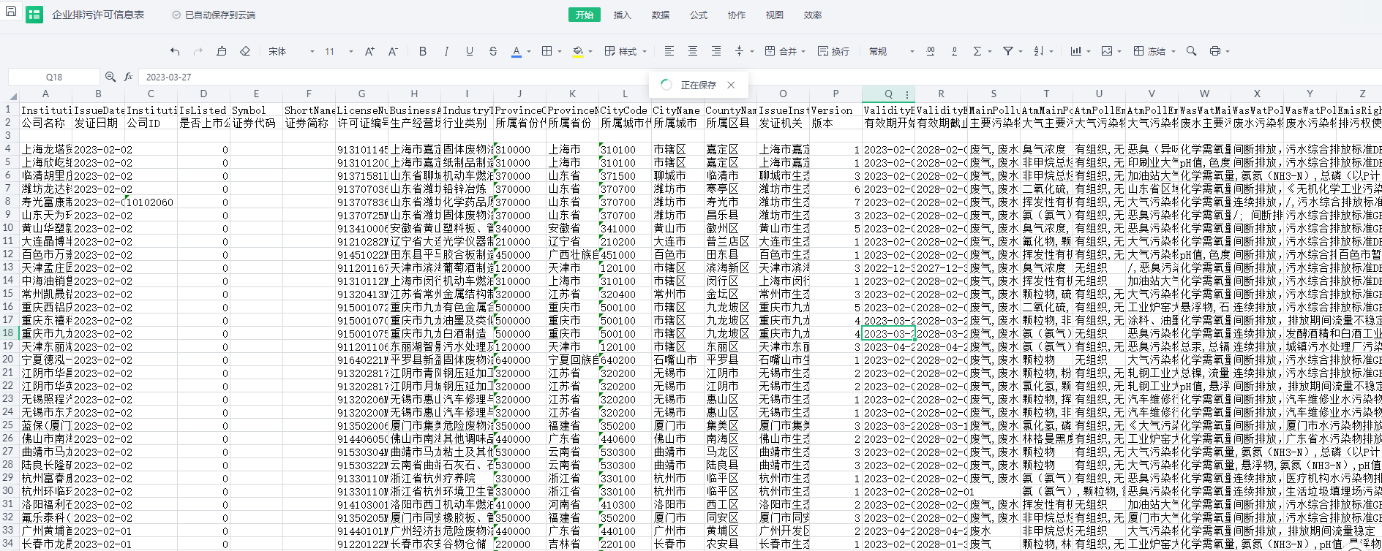Open search with the magnifier icon
This screenshot has height=551, width=1382.
[1192, 51]
